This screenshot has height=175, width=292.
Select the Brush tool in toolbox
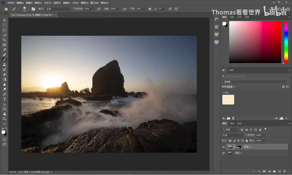click(x=4, y=60)
